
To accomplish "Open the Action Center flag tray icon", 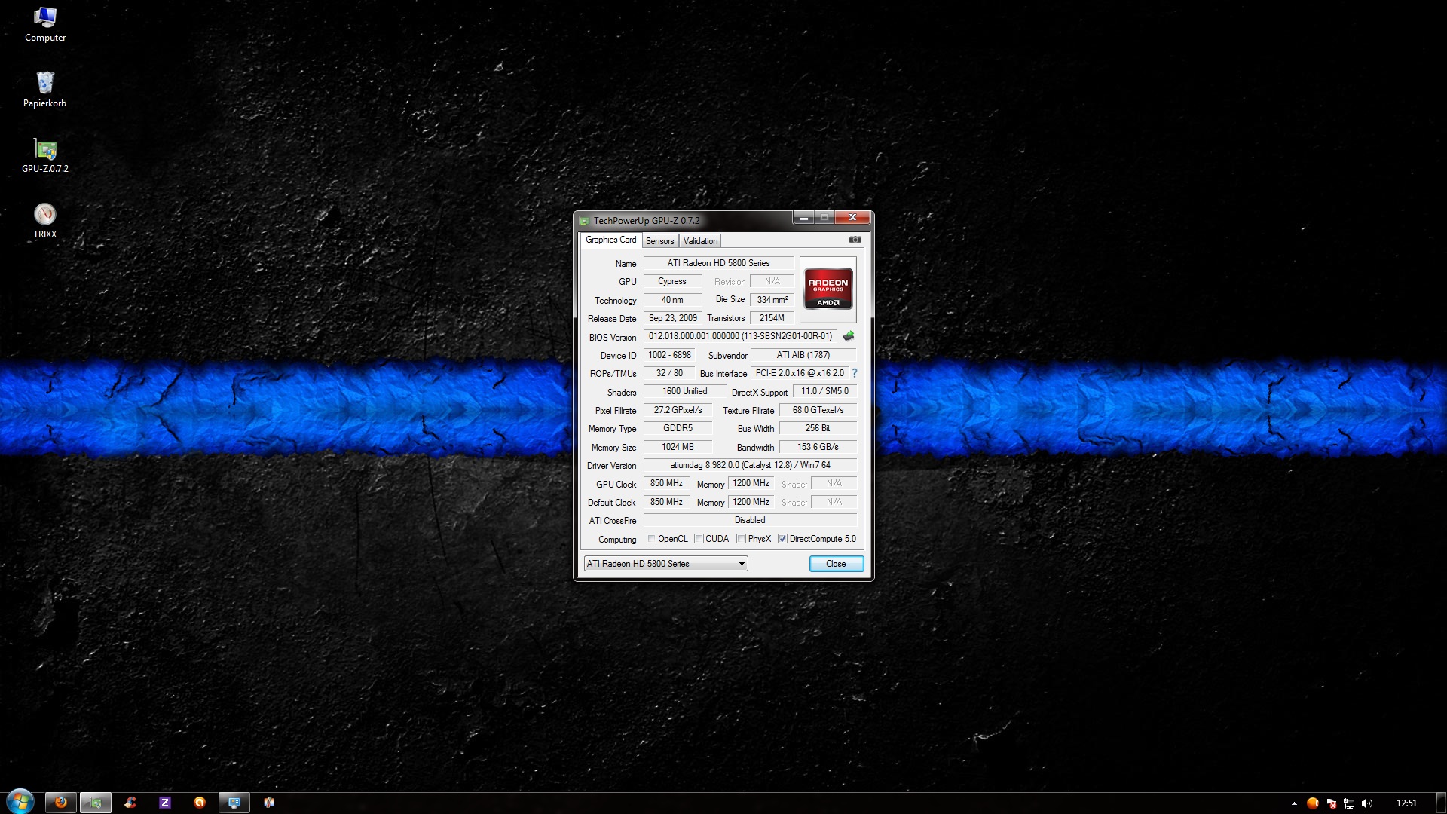I will (x=1331, y=803).
